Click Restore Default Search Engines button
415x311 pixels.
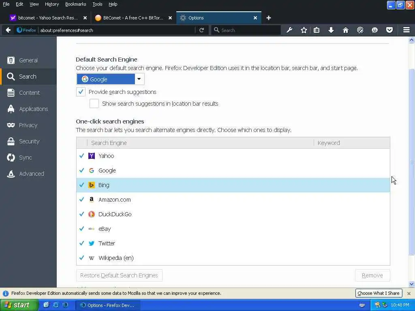(119, 275)
